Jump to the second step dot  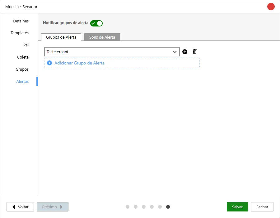(136, 207)
